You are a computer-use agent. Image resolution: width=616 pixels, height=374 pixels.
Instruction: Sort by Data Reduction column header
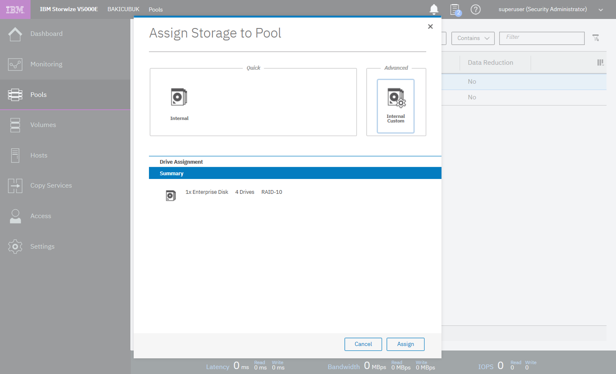pos(491,63)
